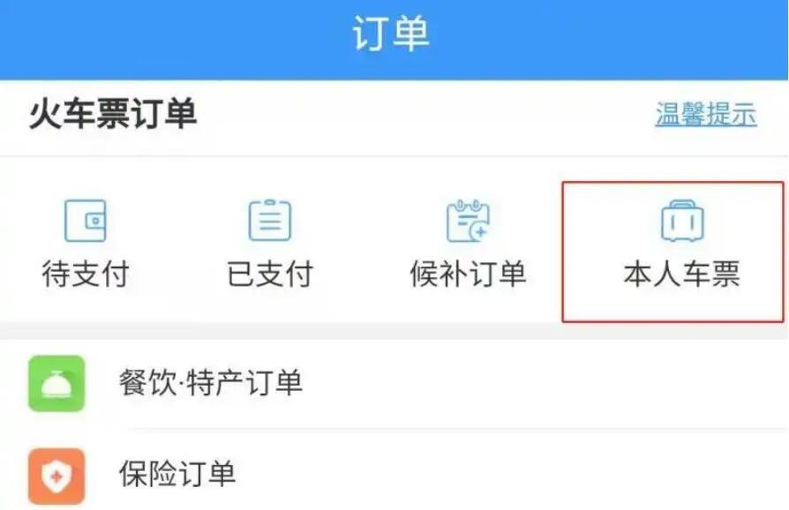
Task: Tap the 候补订单 calendar icon
Action: (x=468, y=221)
